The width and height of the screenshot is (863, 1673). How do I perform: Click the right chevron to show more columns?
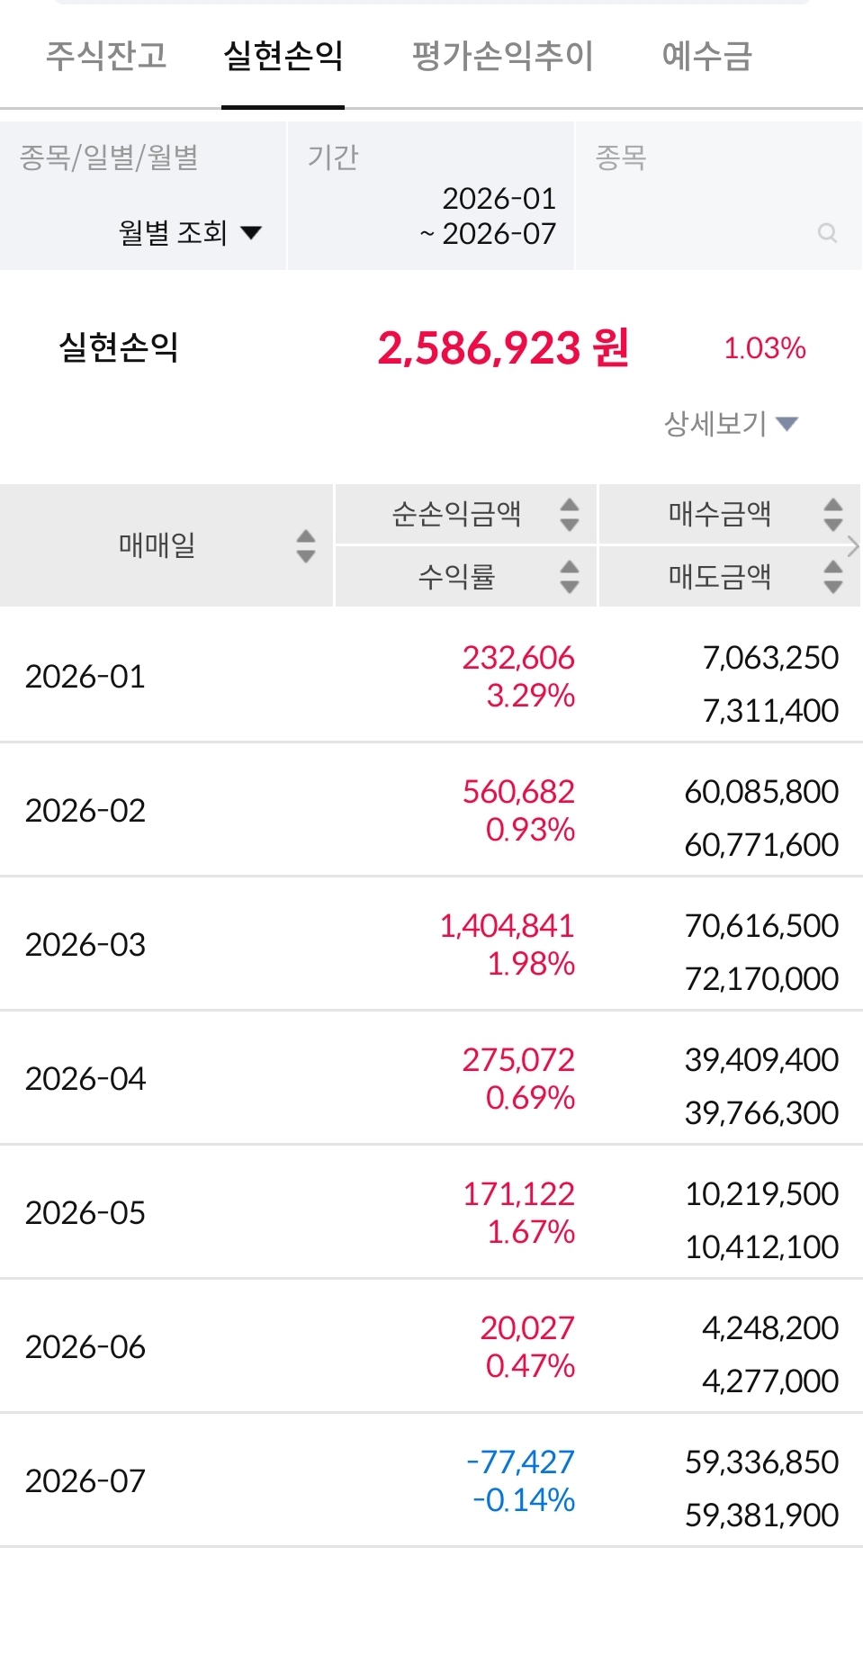(x=854, y=545)
